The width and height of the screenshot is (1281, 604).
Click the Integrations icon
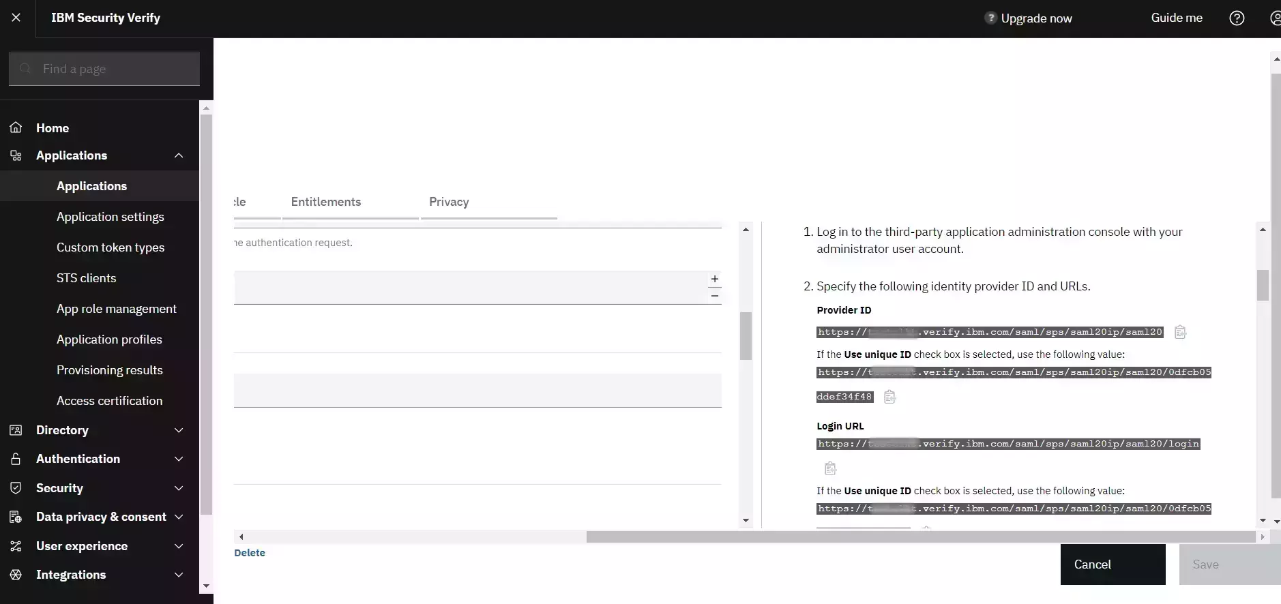[16, 575]
